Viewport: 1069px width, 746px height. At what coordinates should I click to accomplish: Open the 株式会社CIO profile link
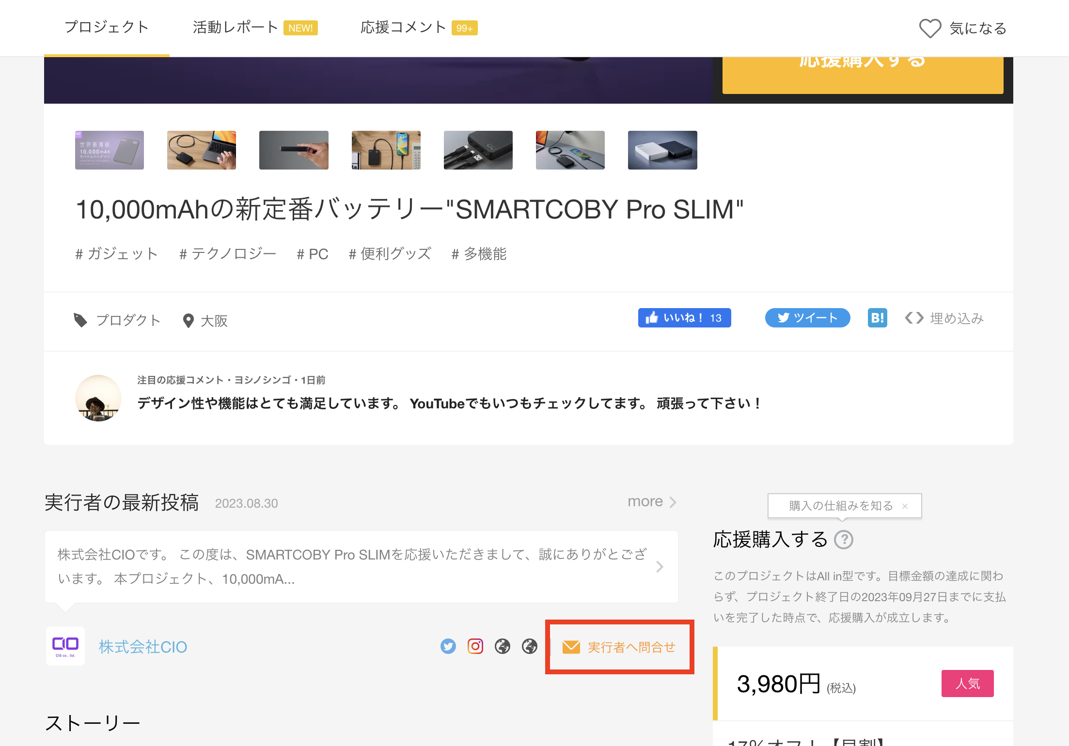pyautogui.click(x=143, y=647)
